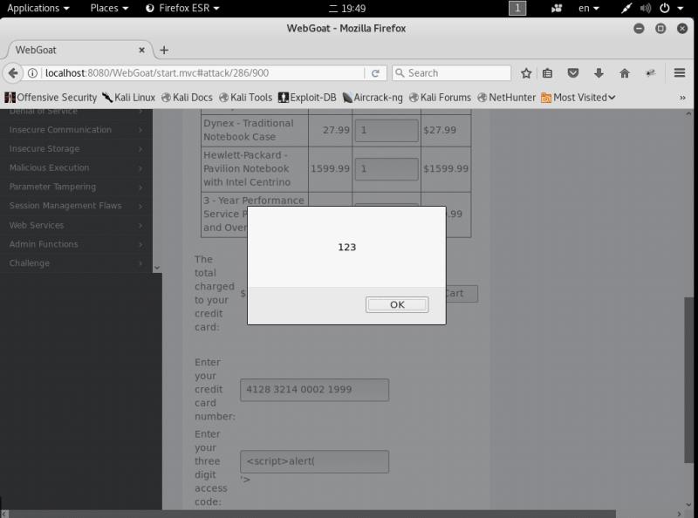Expand Insecure Communication category
The height and width of the screenshot is (518, 698).
click(x=76, y=129)
